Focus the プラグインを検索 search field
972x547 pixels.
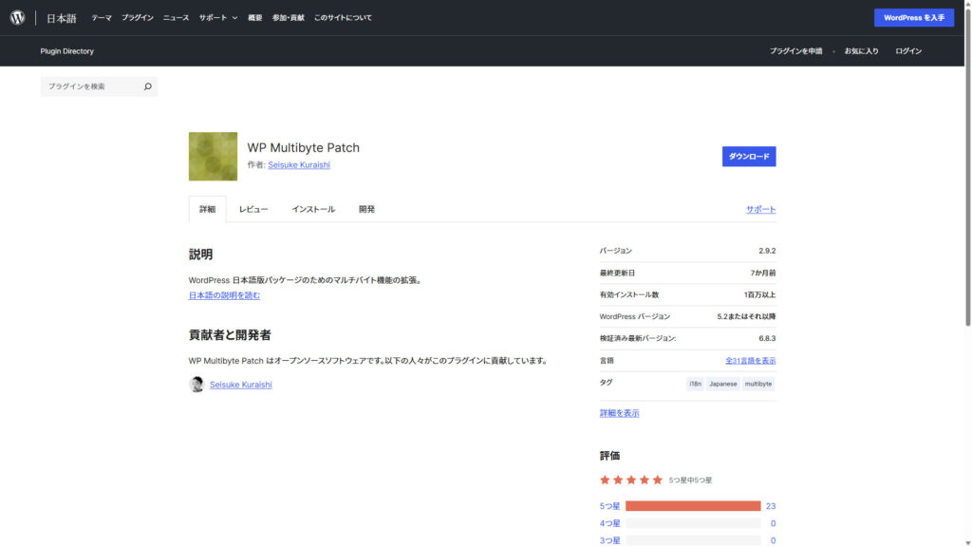(x=92, y=86)
